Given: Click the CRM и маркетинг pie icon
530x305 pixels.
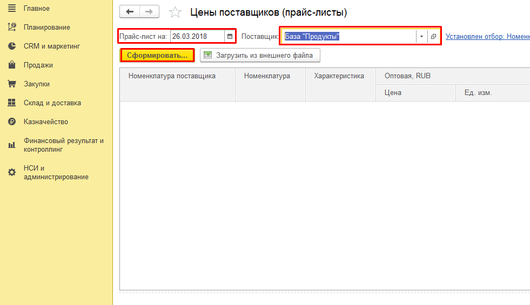Looking at the screenshot, I should (x=11, y=46).
